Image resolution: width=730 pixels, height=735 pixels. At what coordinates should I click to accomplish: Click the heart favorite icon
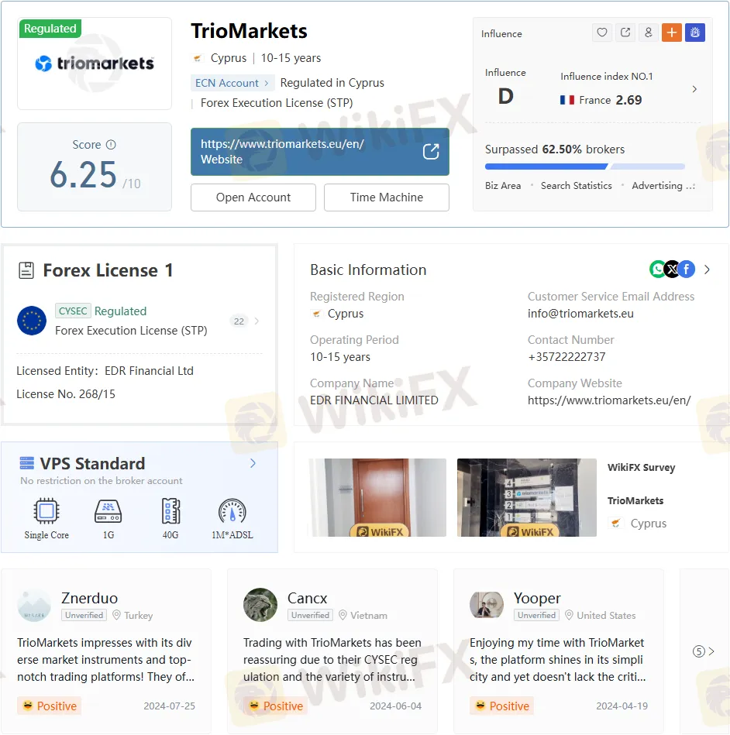coord(602,33)
